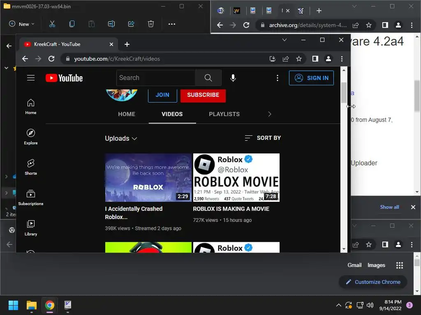
Task: Toggle side panel in YouTube Chrome window
Action: 315,59
